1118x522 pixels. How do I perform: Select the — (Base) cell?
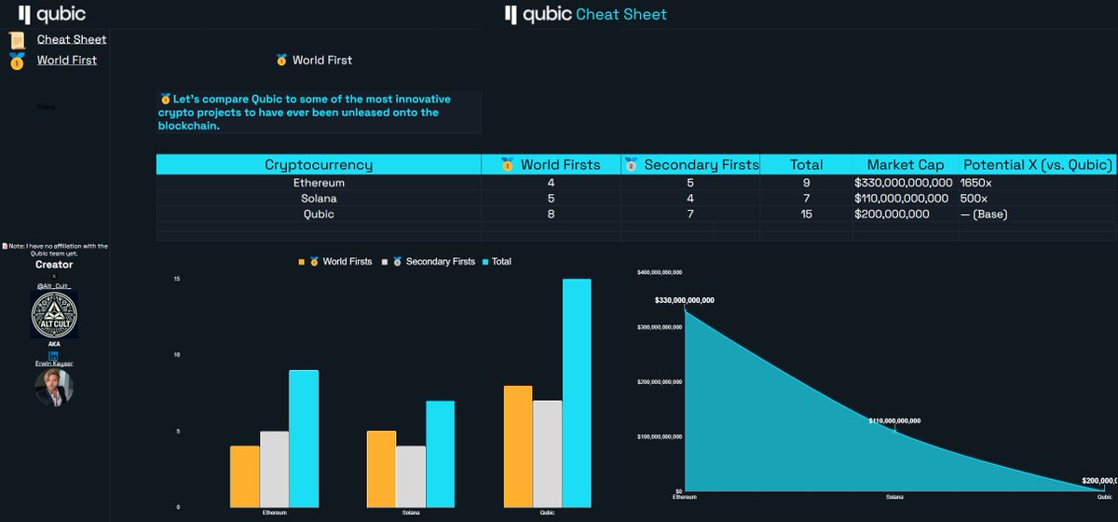[1037, 214]
